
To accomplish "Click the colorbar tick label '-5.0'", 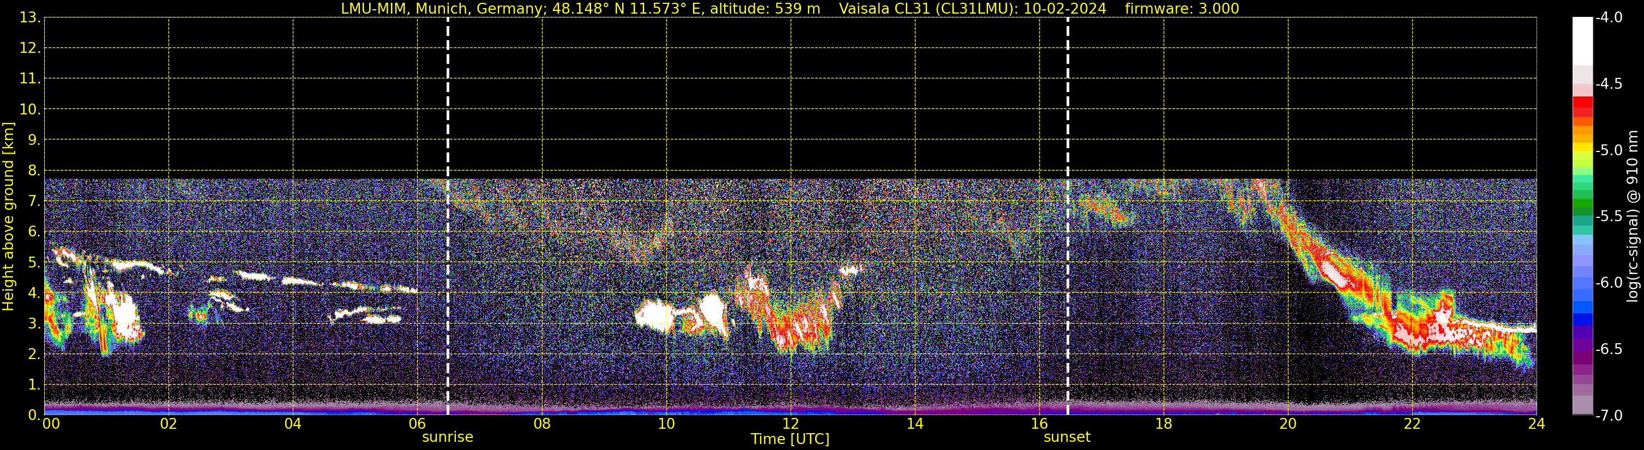I will click(x=1609, y=150).
